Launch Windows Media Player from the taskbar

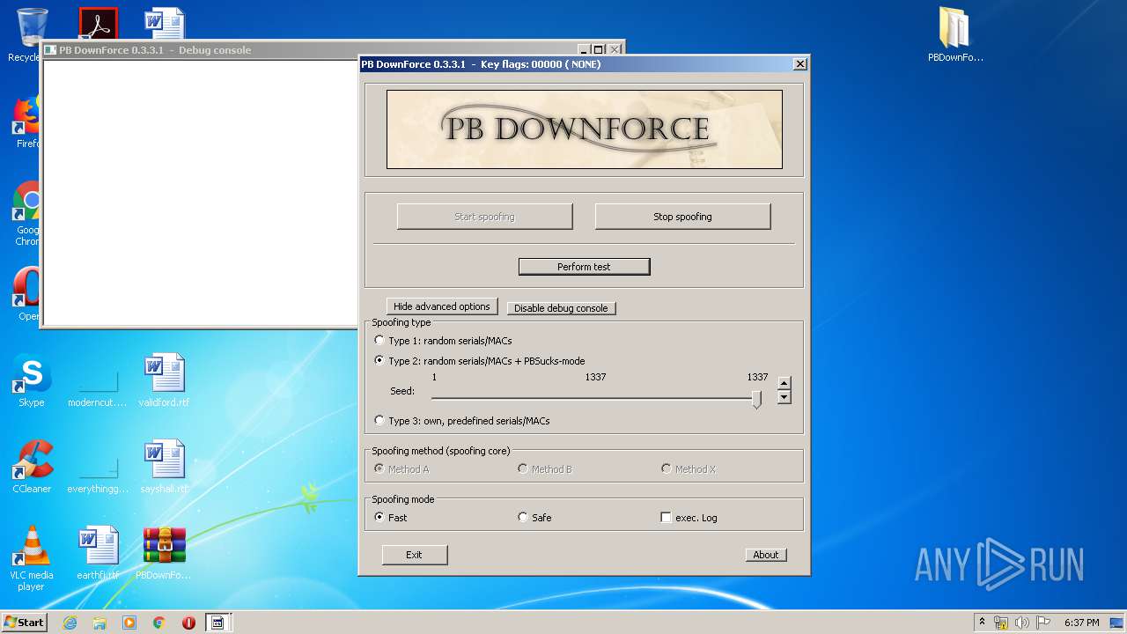[129, 623]
